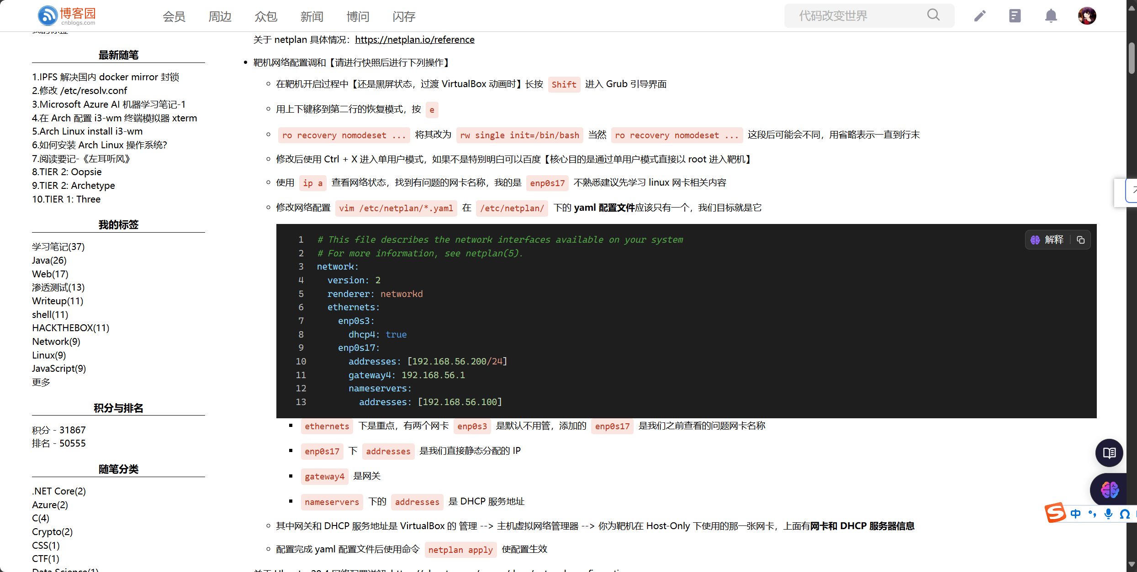Expand more tags via 更多
Image resolution: width=1137 pixels, height=572 pixels.
click(41, 382)
